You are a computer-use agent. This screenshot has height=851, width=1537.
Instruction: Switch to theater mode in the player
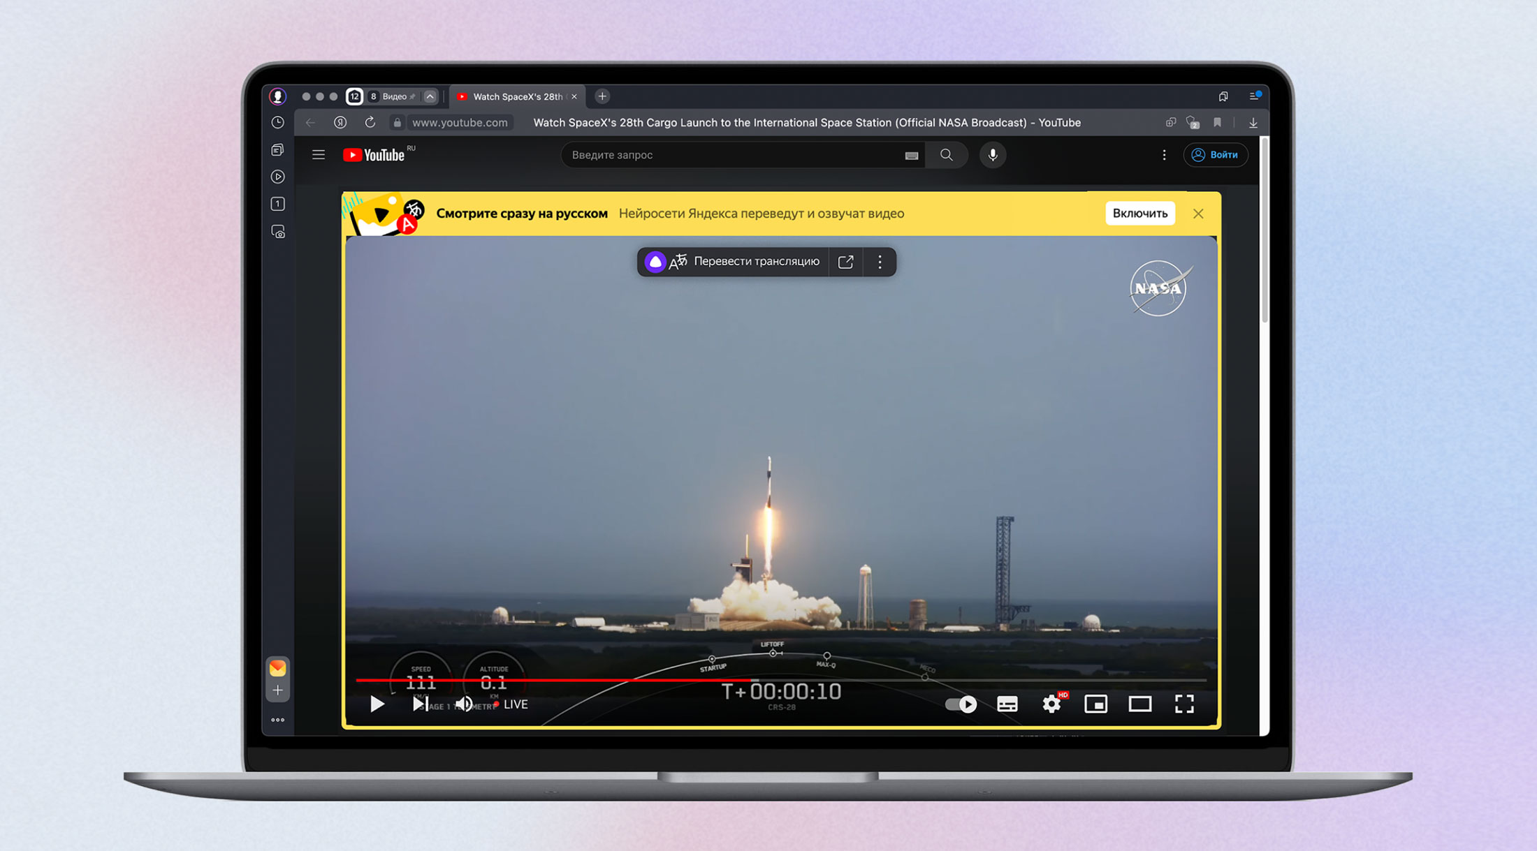coord(1140,704)
